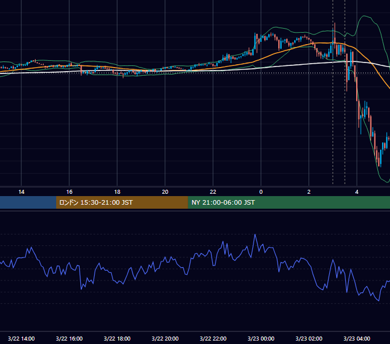Click the hour label 16 on price chart axis
390x344 pixels.
click(69, 192)
